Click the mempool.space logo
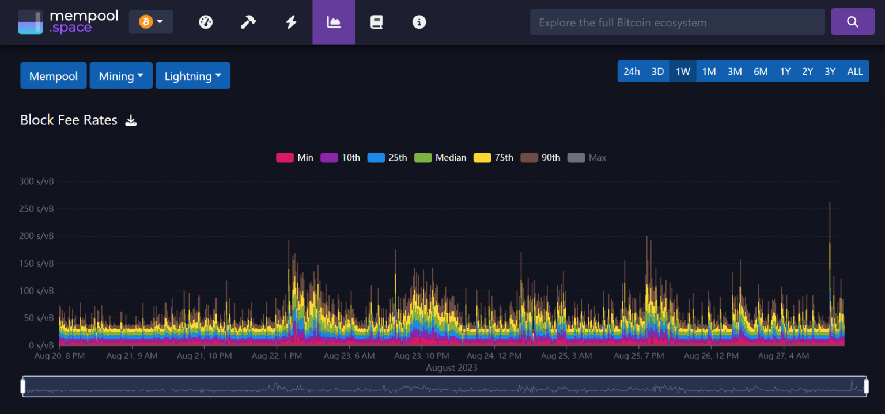 (67, 22)
